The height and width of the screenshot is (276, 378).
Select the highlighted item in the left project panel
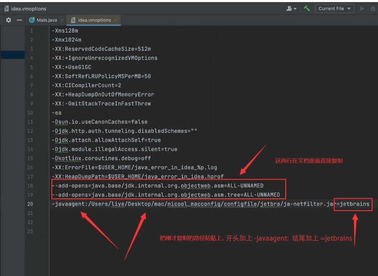[12, 55]
